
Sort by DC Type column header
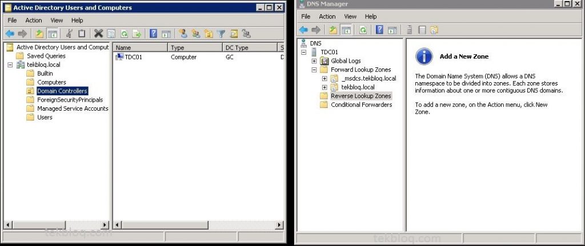(x=250, y=48)
